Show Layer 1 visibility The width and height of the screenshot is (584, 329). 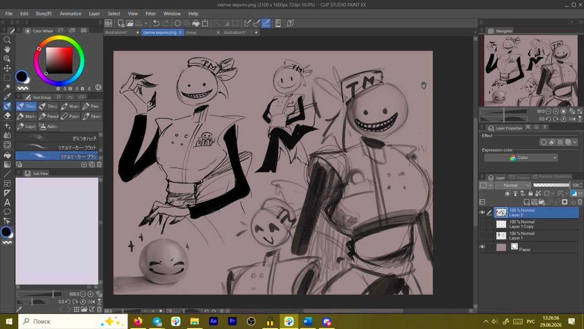pyautogui.click(x=482, y=236)
